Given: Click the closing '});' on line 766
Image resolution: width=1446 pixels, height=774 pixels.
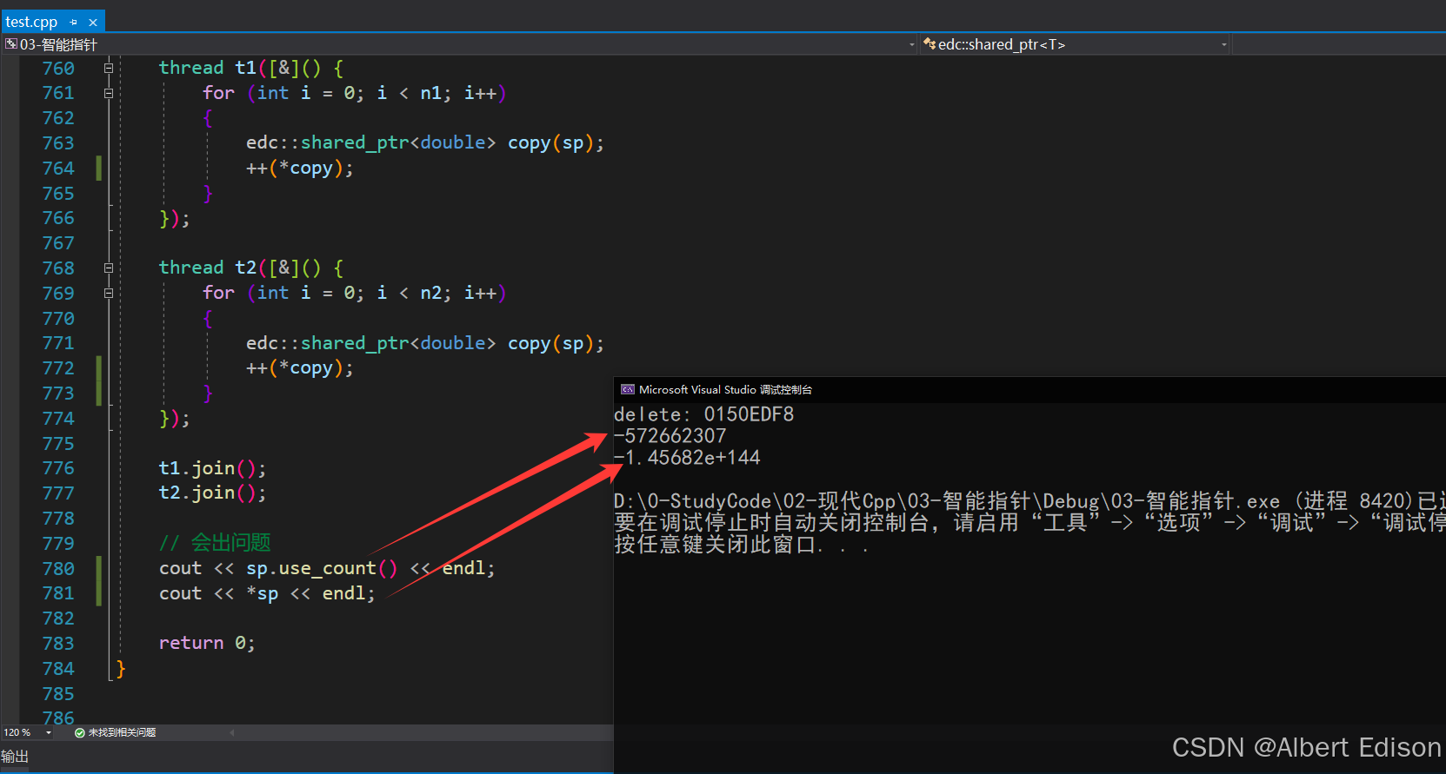Looking at the screenshot, I should (174, 218).
